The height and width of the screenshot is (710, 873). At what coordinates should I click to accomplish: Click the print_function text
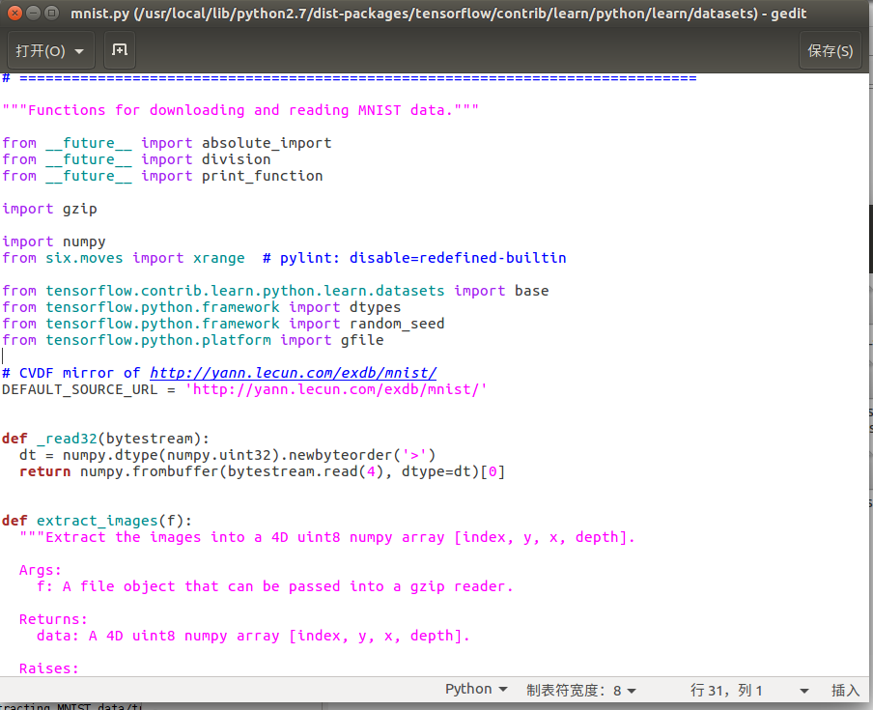tap(263, 176)
